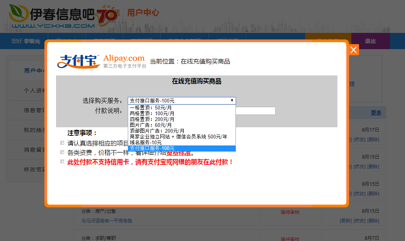The image size is (405, 241).
Task: Pick 图片广告：60元/月 in the dropdown
Action: tap(150, 125)
